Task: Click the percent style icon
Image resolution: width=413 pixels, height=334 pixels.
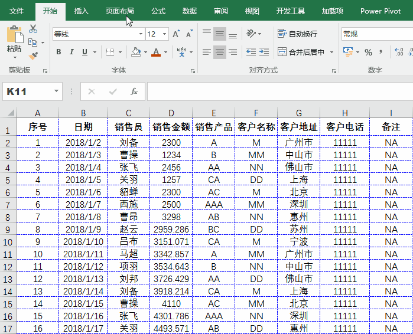Action: pos(368,52)
